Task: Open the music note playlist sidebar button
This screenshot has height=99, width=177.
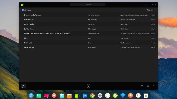Action: (x=23, y=86)
